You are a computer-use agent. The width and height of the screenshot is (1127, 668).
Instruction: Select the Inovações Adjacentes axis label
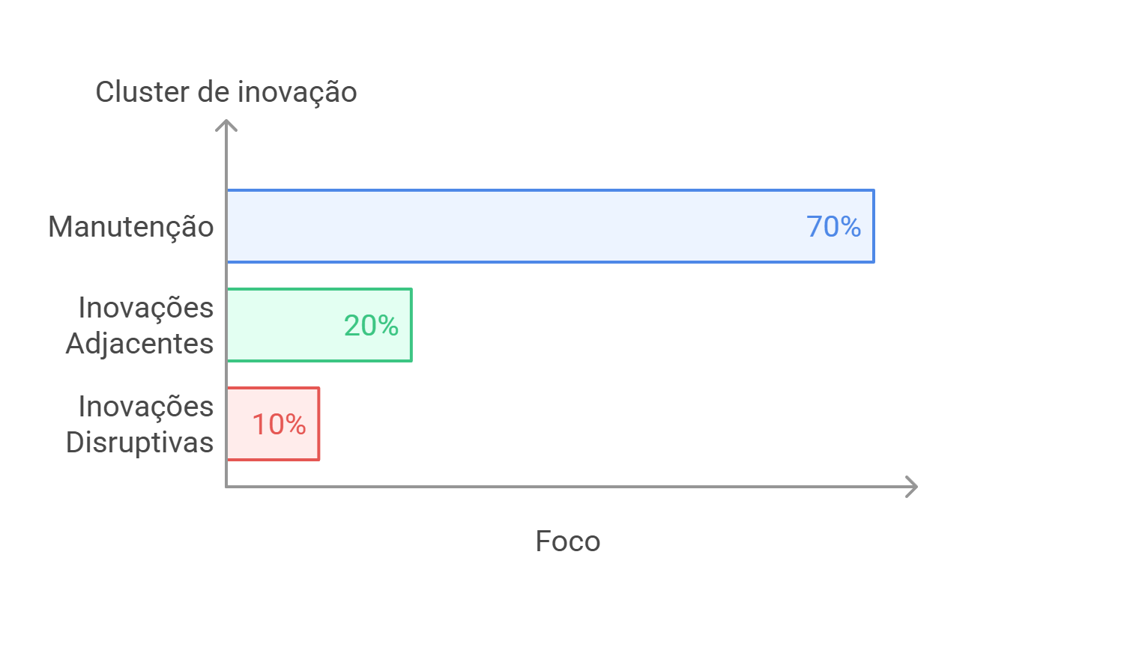pyautogui.click(x=140, y=325)
